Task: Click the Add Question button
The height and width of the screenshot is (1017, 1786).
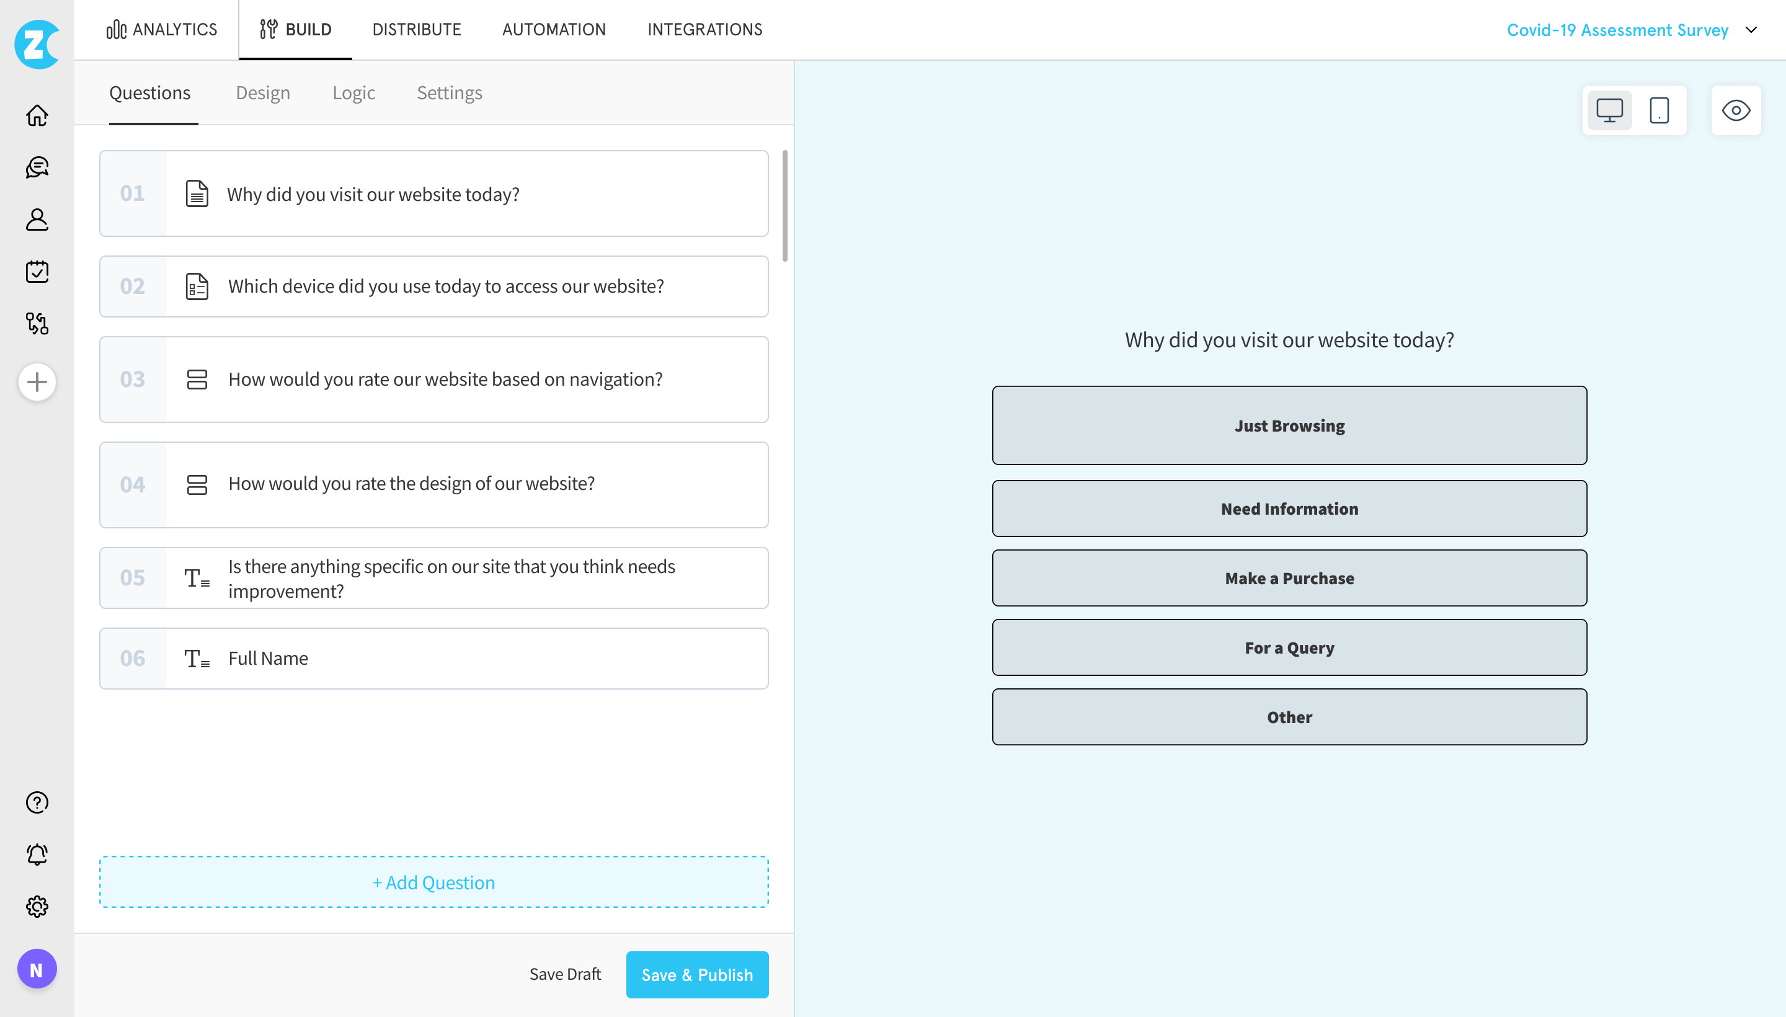Action: coord(433,881)
